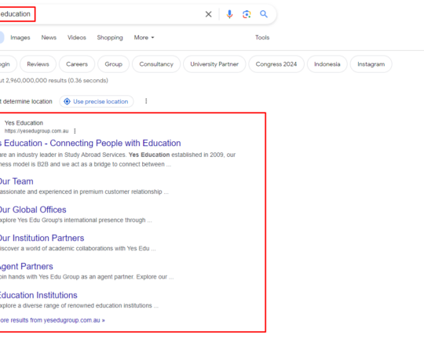Screen dimensions: 424x339
Task: Open the Our Global Offices sitelink
Action: click(33, 210)
